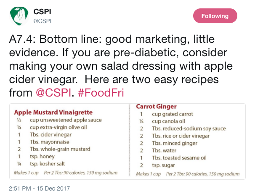Click the 'Tbs. reduced-sodium soy sauce' line
255x196 pixels.
189,129
